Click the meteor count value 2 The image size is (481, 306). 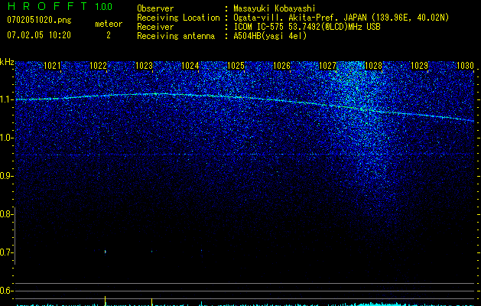[109, 35]
